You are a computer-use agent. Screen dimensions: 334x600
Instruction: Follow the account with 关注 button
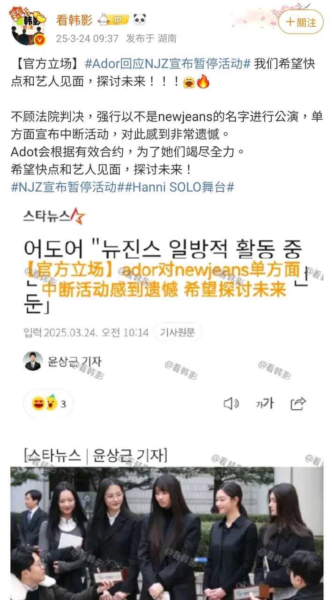point(301,22)
